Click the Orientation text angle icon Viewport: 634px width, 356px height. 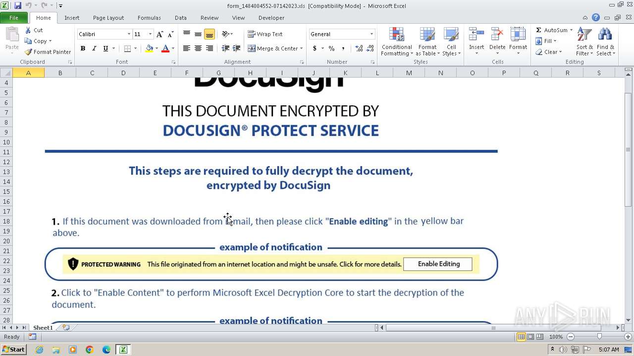tap(225, 34)
